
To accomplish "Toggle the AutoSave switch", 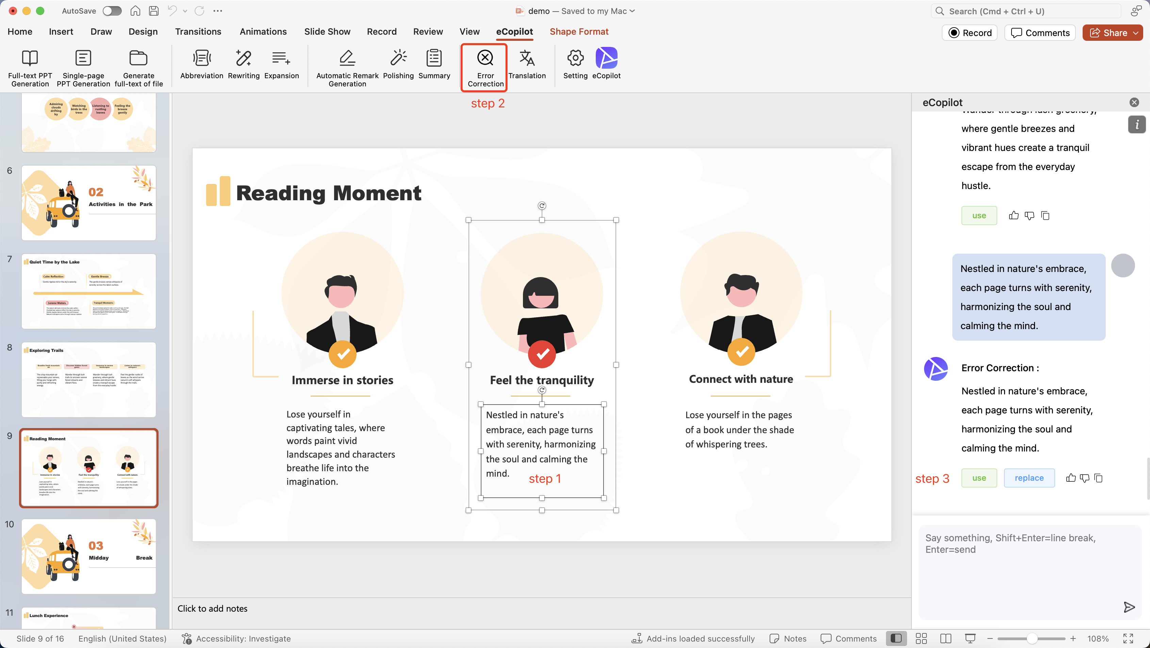I will pyautogui.click(x=112, y=11).
